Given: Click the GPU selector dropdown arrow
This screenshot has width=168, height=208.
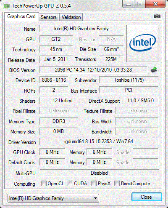Looking at the screenshot, I should point(95,198).
